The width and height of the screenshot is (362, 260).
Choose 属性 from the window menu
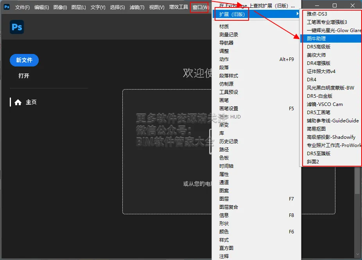pos(256,174)
